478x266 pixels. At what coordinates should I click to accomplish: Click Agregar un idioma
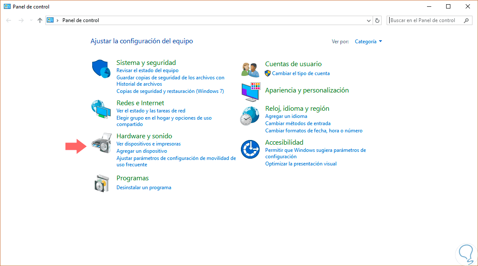[286, 116]
